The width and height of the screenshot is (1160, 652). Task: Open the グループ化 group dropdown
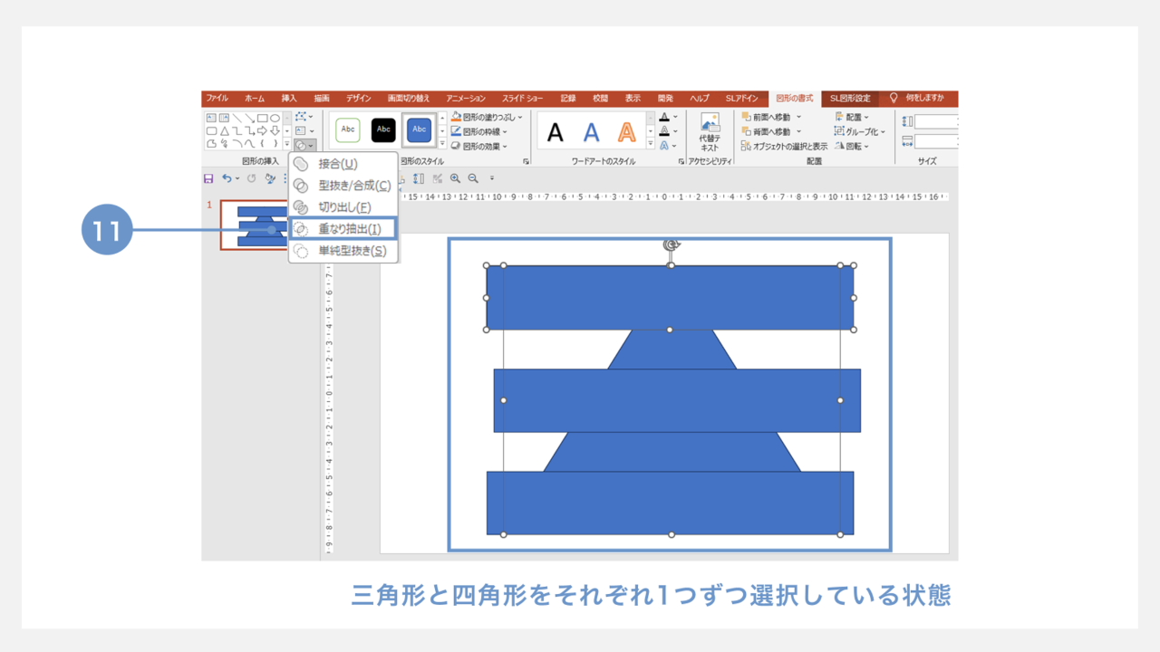pyautogui.click(x=860, y=131)
